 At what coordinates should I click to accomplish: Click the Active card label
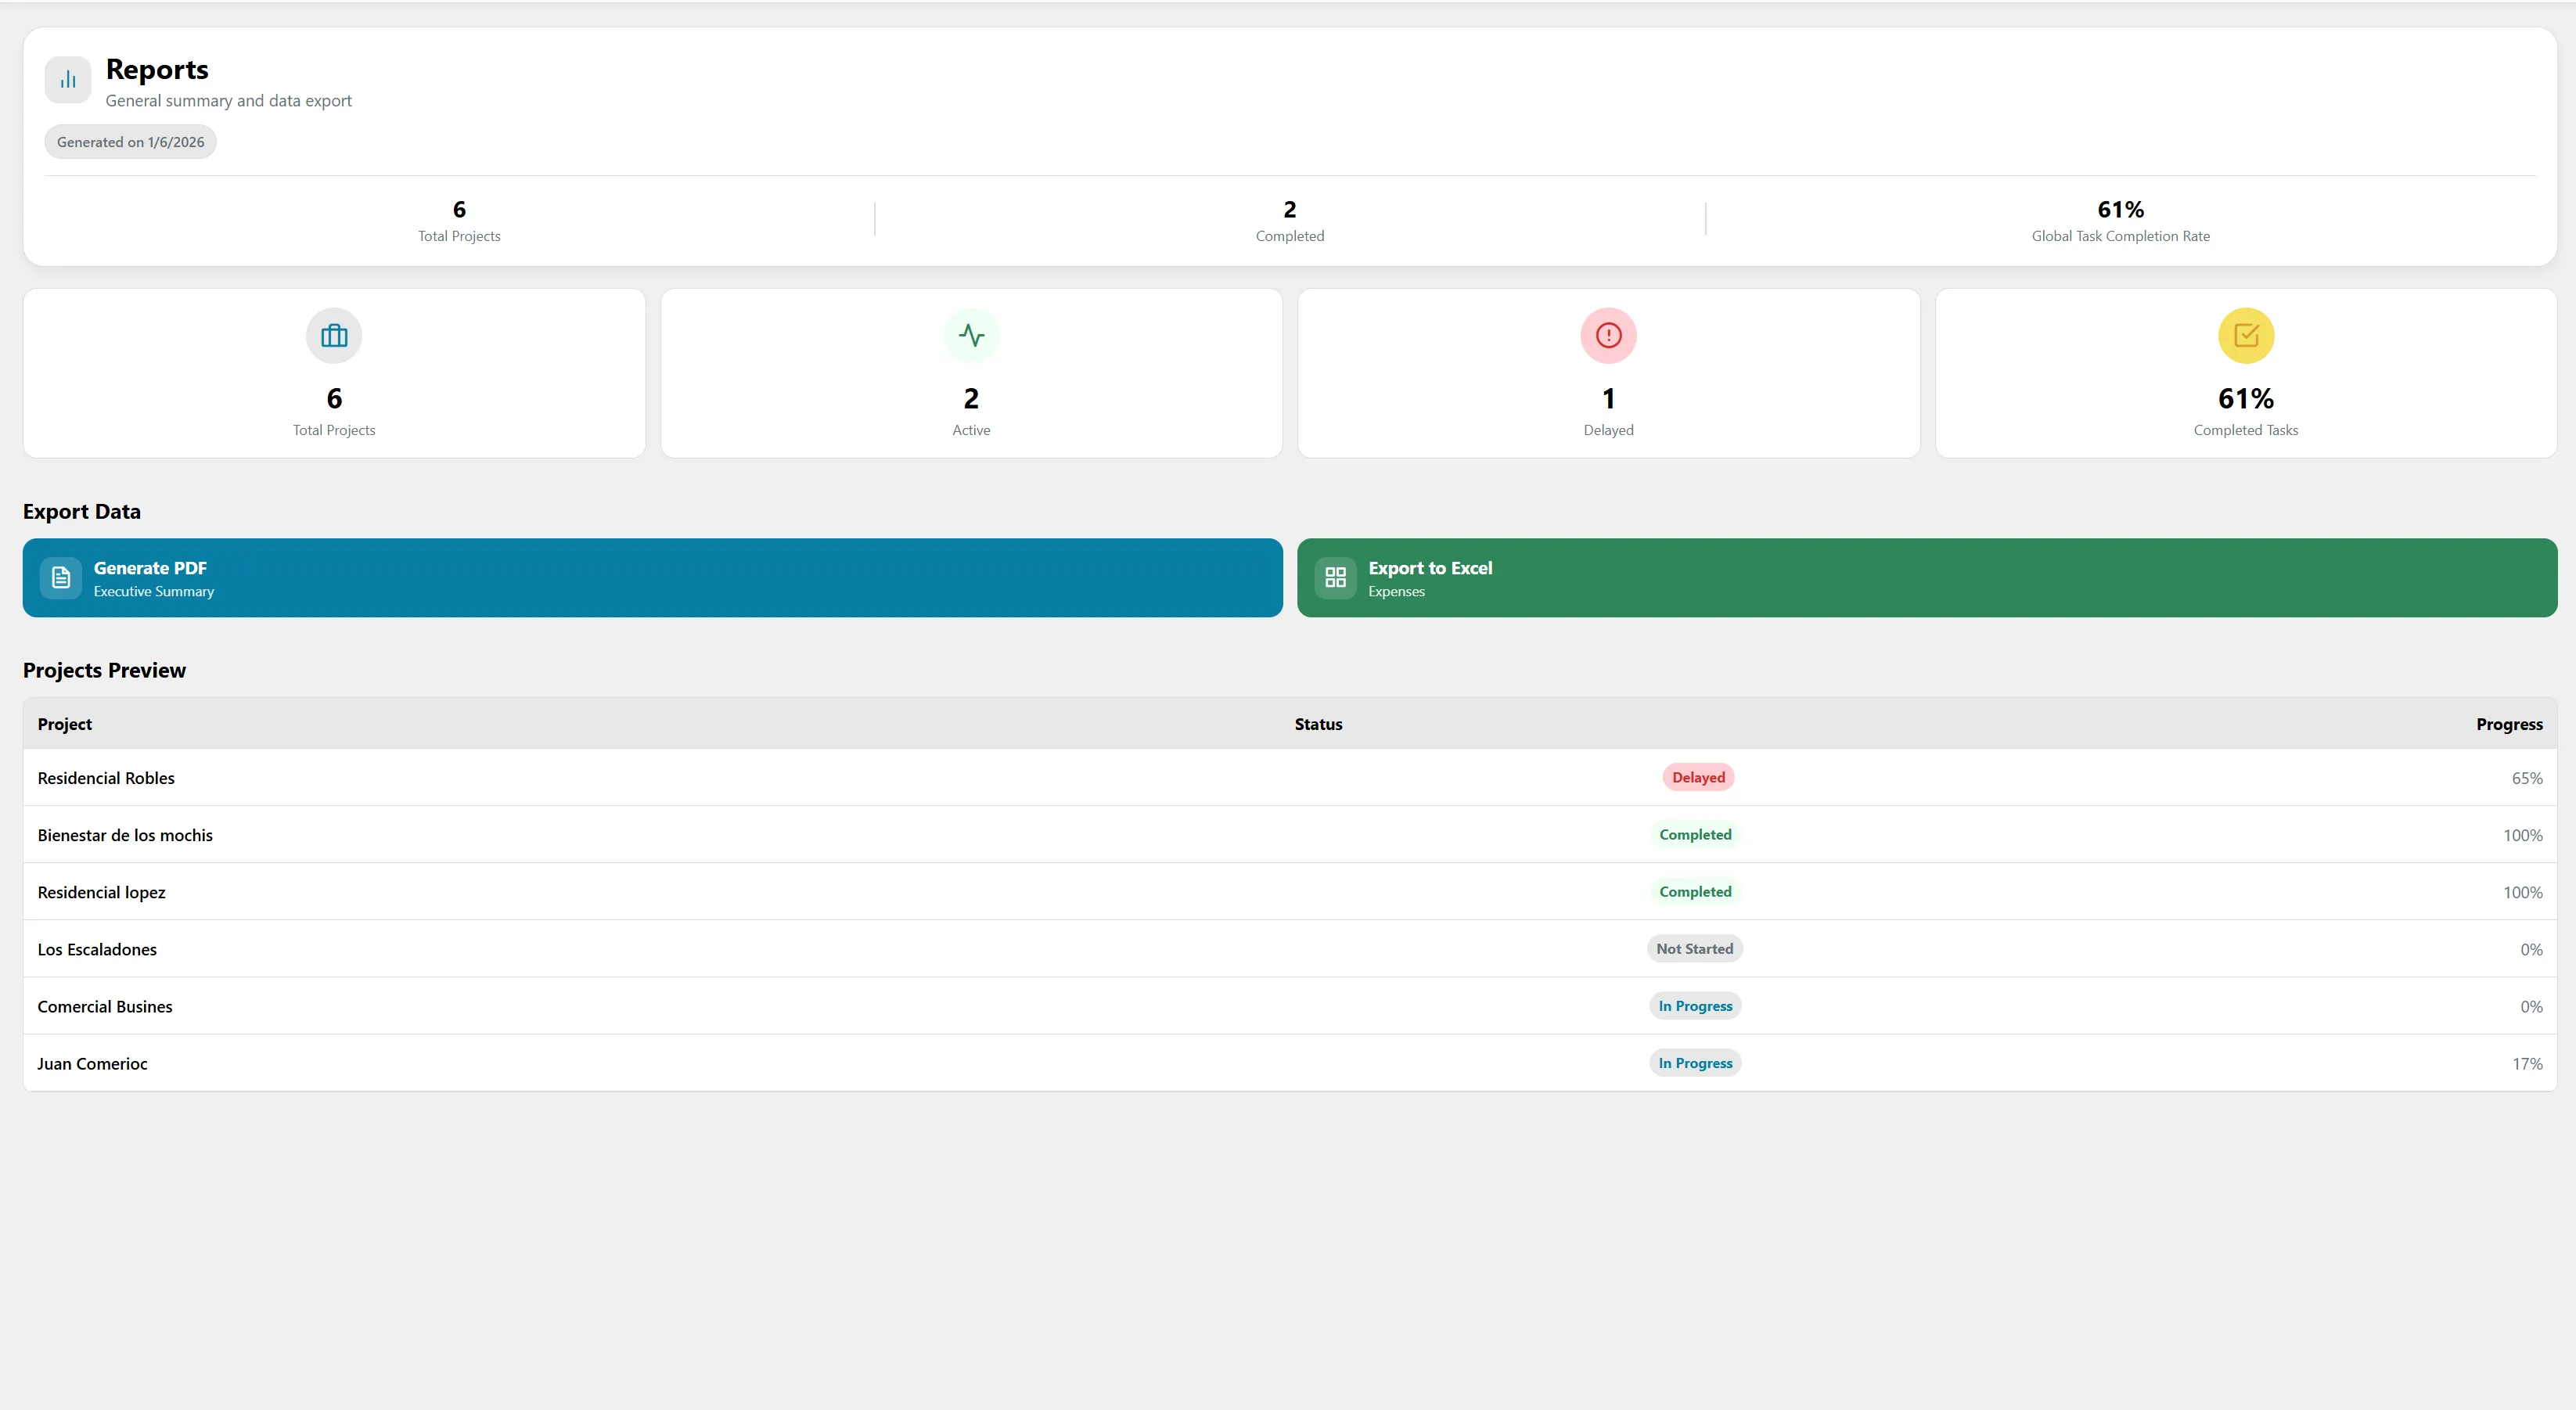(971, 430)
